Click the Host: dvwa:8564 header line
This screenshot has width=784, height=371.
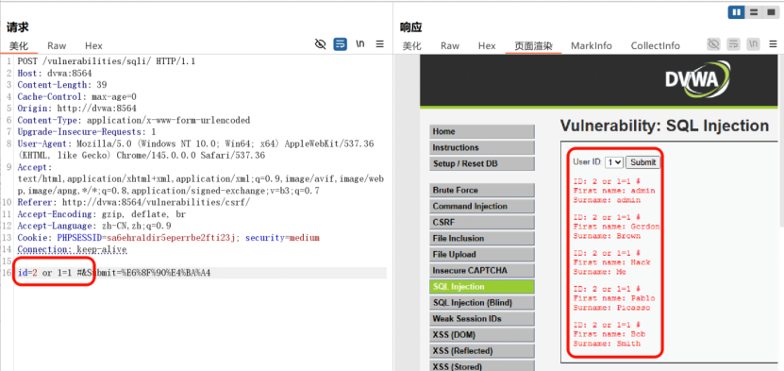point(55,74)
